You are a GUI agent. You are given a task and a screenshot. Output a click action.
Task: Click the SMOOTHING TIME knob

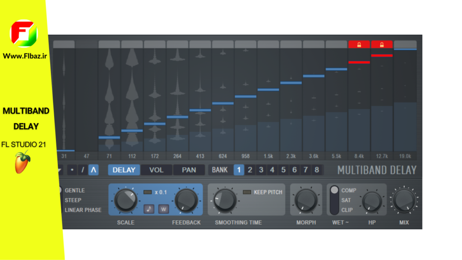coord(225,200)
